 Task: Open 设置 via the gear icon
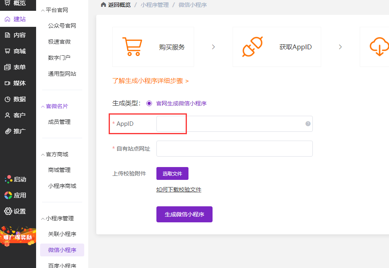click(x=8, y=211)
